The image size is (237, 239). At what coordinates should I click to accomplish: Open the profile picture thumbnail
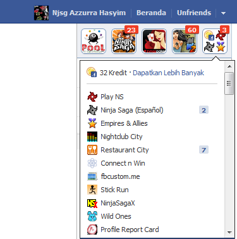42,13
